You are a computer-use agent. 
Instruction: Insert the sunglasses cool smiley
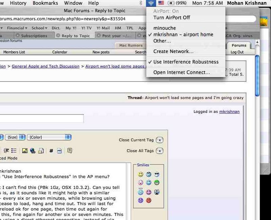[157, 174]
